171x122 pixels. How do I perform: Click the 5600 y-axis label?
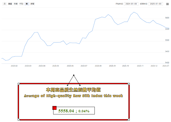(167, 18)
